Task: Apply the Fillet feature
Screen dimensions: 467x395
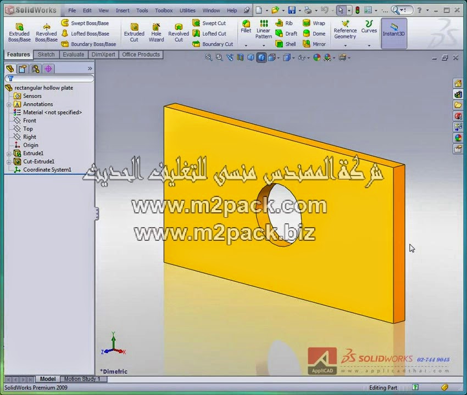Action: tap(246, 26)
